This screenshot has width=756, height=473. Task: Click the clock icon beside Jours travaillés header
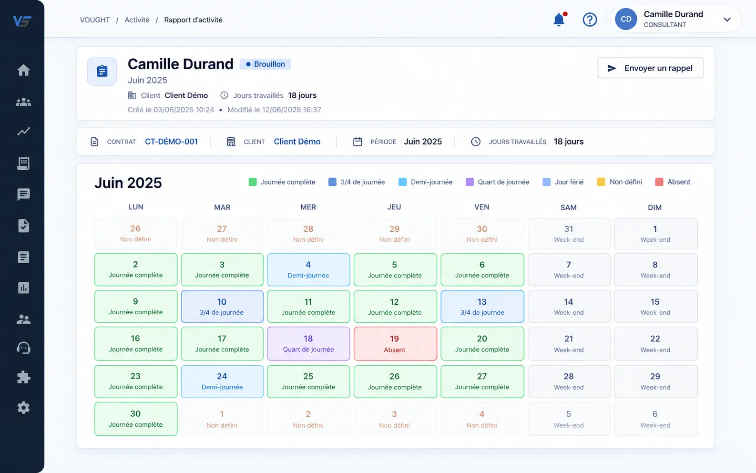(476, 142)
